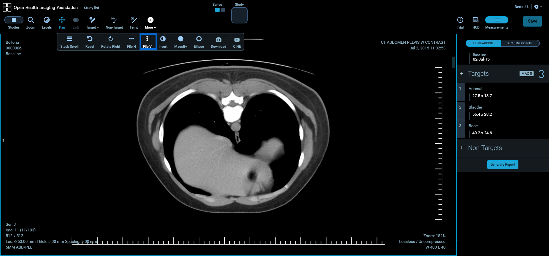Select the Comparison tab

tap(483, 43)
